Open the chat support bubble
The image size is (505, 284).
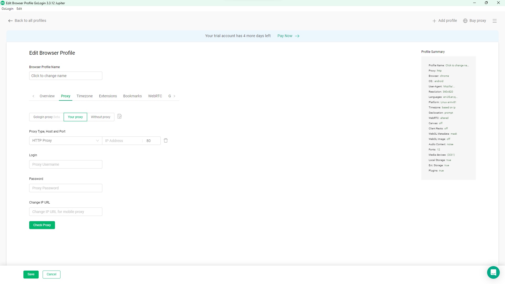point(493,272)
